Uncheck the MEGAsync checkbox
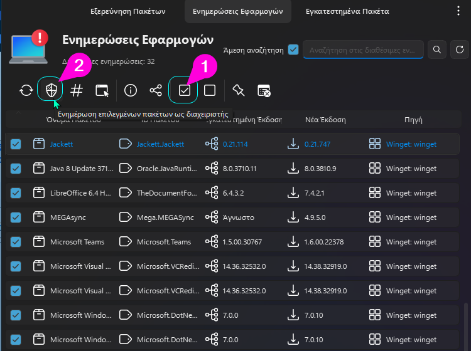Image resolution: width=471 pixels, height=351 pixels. click(x=16, y=217)
